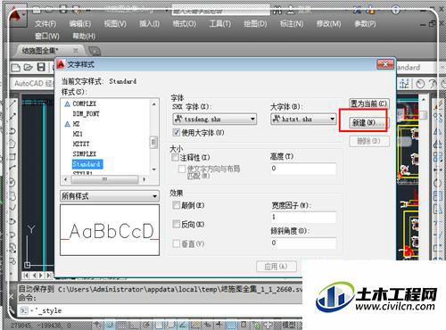The image size is (446, 330).
Task: Toggle 使文字方向与布局匹配 checkbox
Action: (x=182, y=169)
